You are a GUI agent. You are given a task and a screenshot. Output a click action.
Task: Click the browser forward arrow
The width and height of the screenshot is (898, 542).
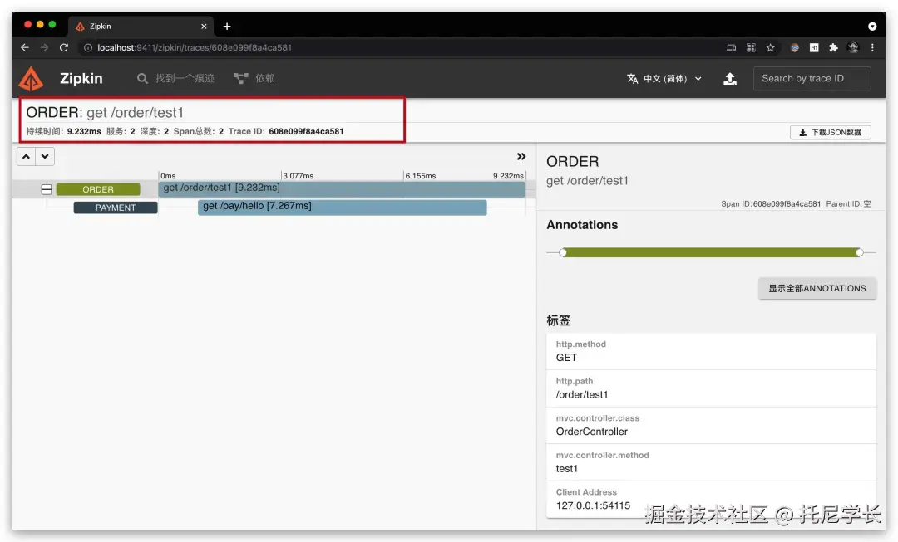pos(44,47)
